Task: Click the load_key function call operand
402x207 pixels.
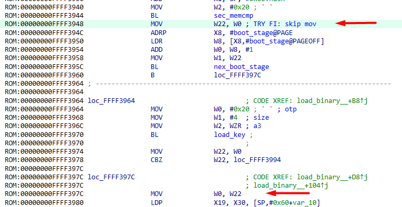Action: (230, 135)
